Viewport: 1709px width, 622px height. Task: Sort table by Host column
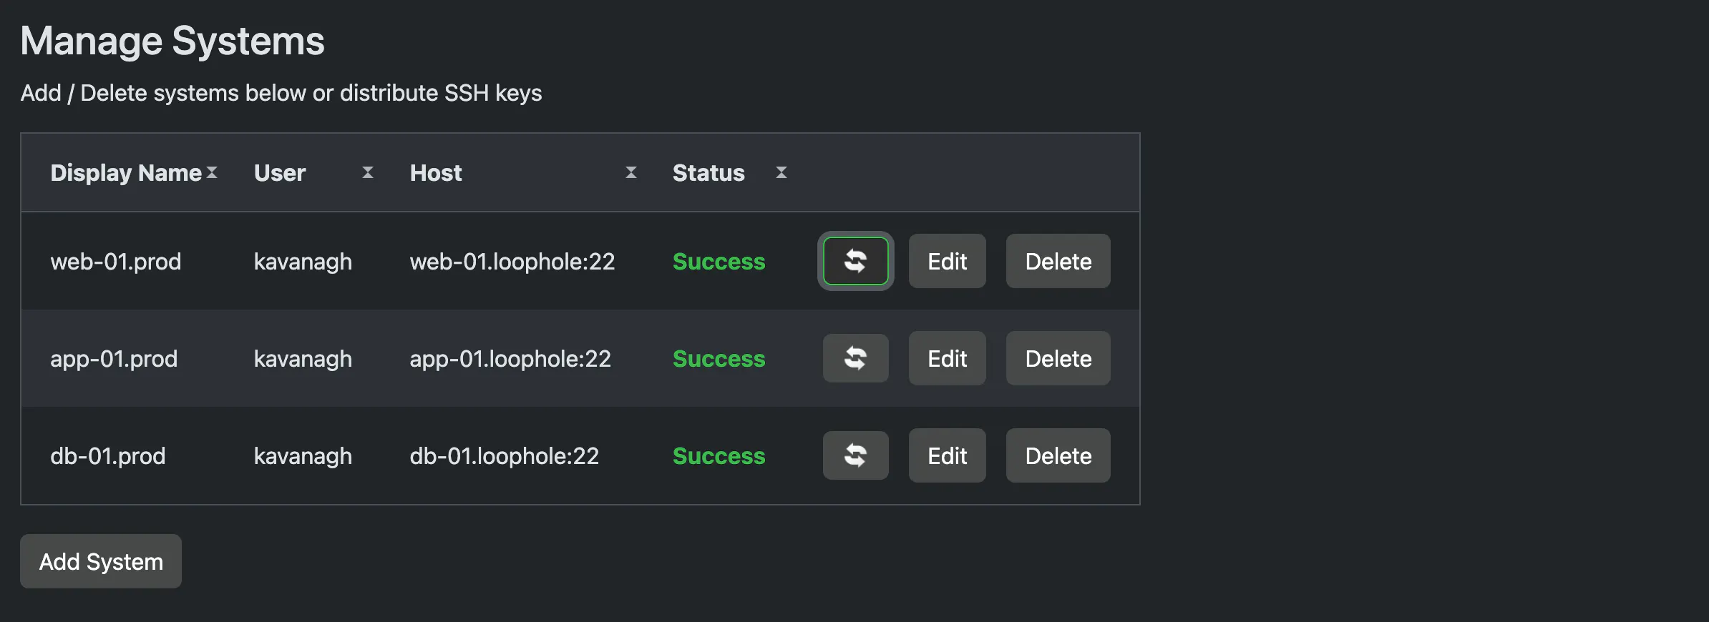(x=631, y=172)
